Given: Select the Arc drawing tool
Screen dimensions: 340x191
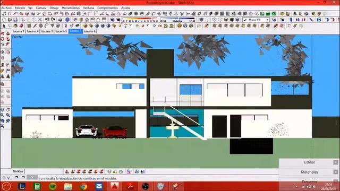Looking at the screenshot, I should click(x=46, y=26).
